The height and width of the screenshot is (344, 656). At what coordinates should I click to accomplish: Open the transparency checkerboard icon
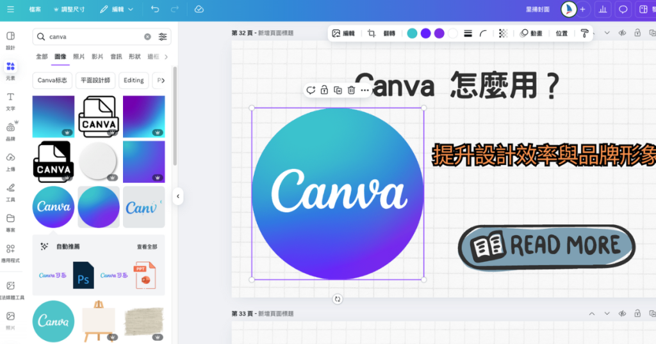coord(504,33)
